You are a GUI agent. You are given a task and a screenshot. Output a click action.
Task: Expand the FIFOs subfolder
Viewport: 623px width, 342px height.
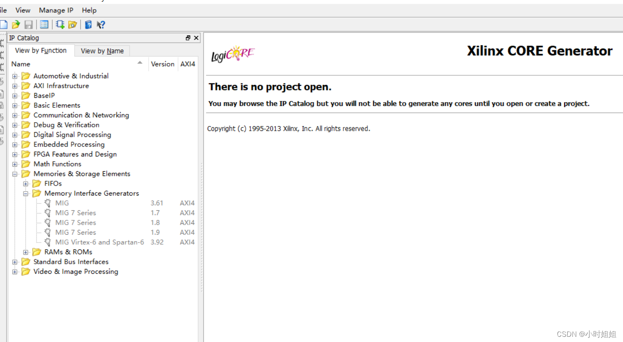coord(26,184)
